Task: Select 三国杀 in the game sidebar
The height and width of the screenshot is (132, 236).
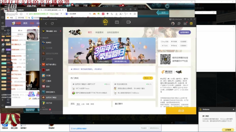Action: coord(51,81)
